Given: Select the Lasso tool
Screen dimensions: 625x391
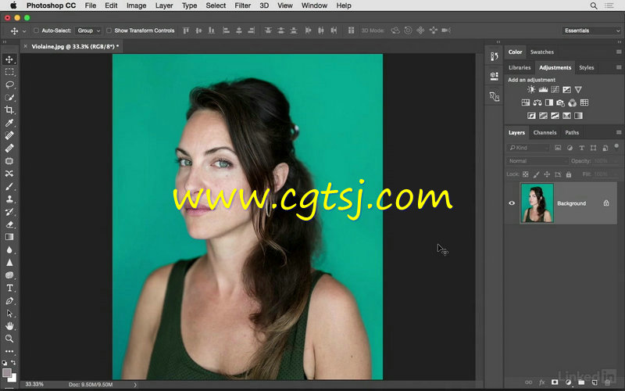Looking at the screenshot, I should pos(9,84).
